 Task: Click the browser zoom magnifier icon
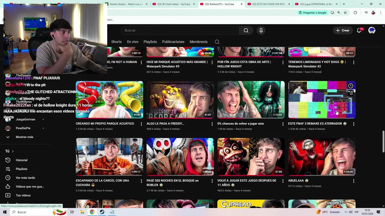click(339, 13)
